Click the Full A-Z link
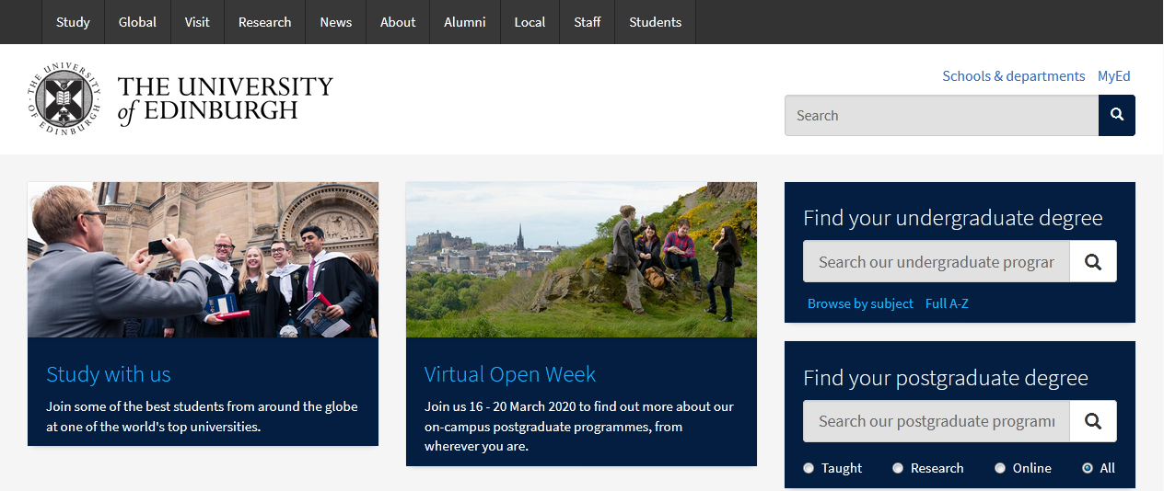This screenshot has width=1164, height=491. click(x=947, y=303)
